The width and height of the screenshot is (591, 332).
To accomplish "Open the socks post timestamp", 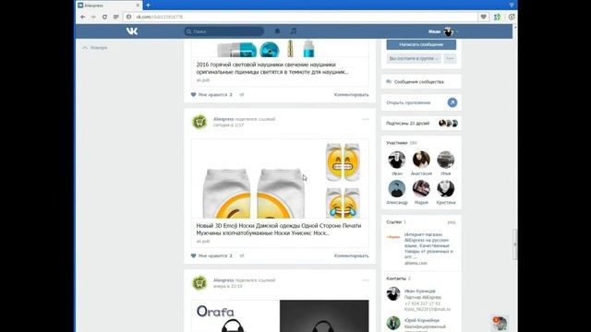I will (x=228, y=125).
